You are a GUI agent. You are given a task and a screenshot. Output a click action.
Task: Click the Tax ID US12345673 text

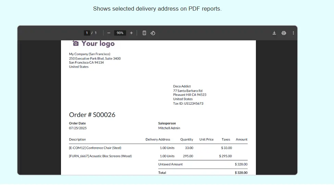coord(188,103)
